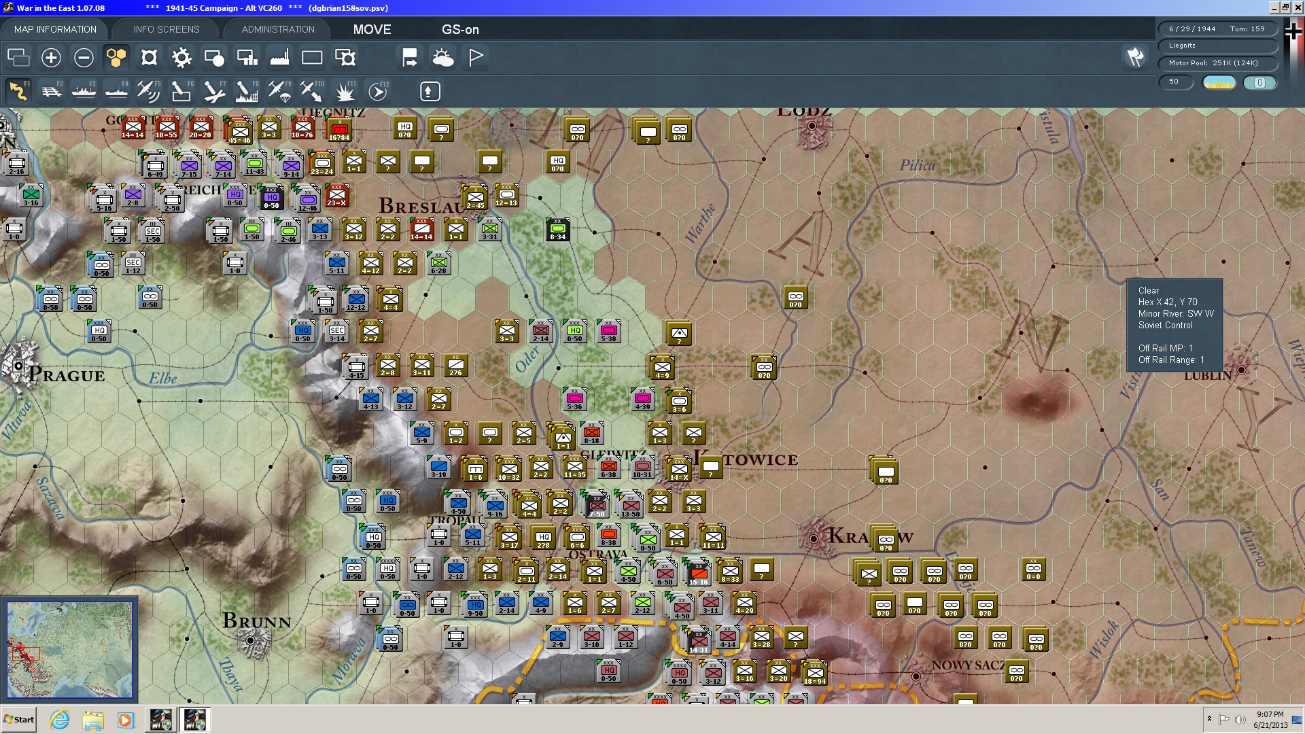The image size is (1305, 734).
Task: Select the Lodz city hex
Action: pos(812,126)
